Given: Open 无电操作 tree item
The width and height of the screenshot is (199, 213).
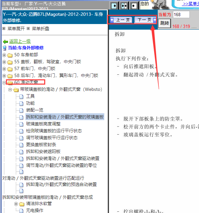Looking at the screenshot, I should pos(35,210).
